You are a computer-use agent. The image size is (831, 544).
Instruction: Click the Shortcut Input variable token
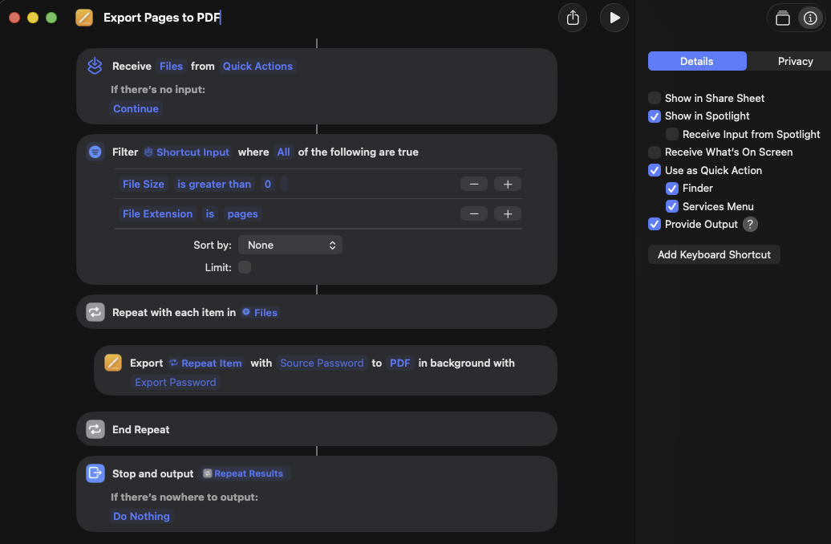point(187,152)
